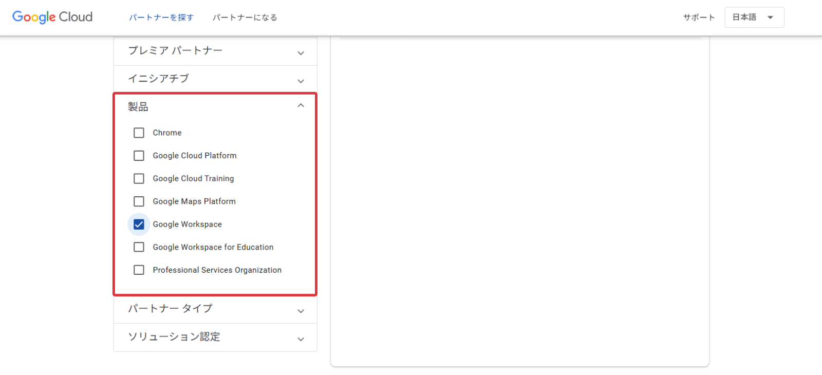The height and width of the screenshot is (375, 822).
Task: Click the Google Cloud logo
Action: [x=52, y=17]
